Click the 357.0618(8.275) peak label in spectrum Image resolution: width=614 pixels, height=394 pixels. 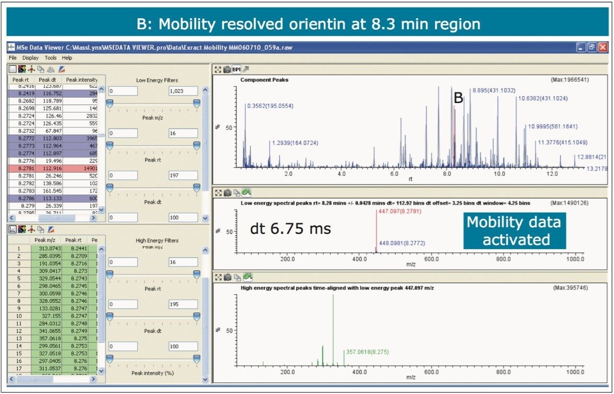point(367,352)
